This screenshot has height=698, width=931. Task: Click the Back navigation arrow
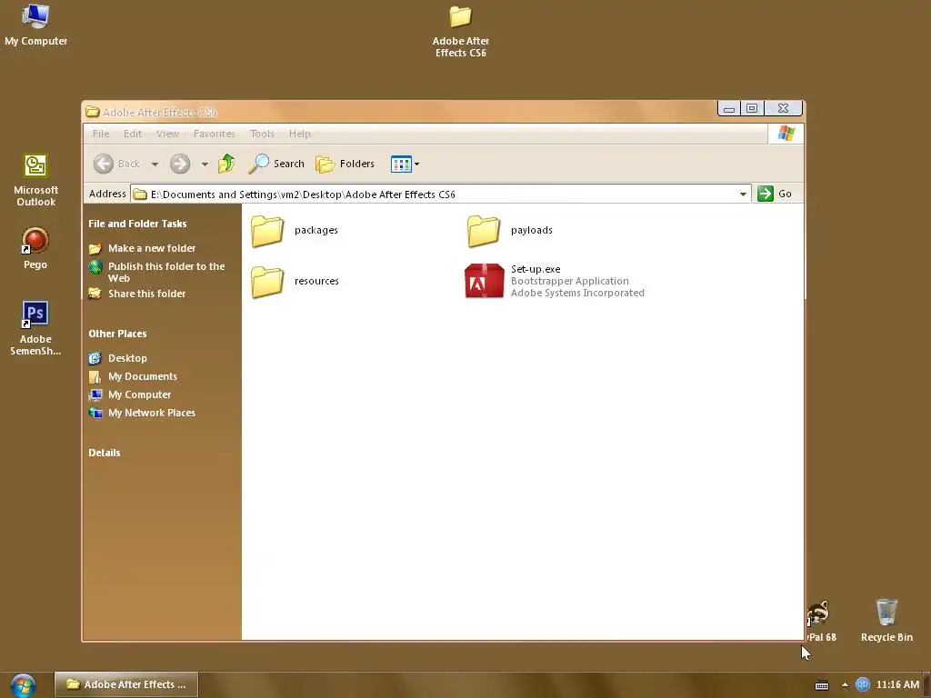pyautogui.click(x=104, y=164)
